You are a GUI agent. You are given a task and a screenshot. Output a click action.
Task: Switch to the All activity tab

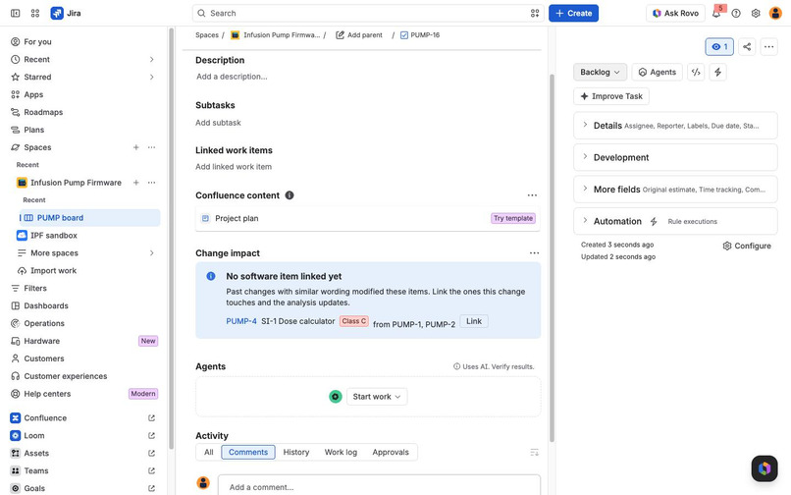[209, 452]
